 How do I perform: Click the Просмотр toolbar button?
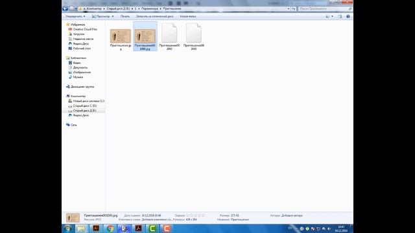pos(101,16)
